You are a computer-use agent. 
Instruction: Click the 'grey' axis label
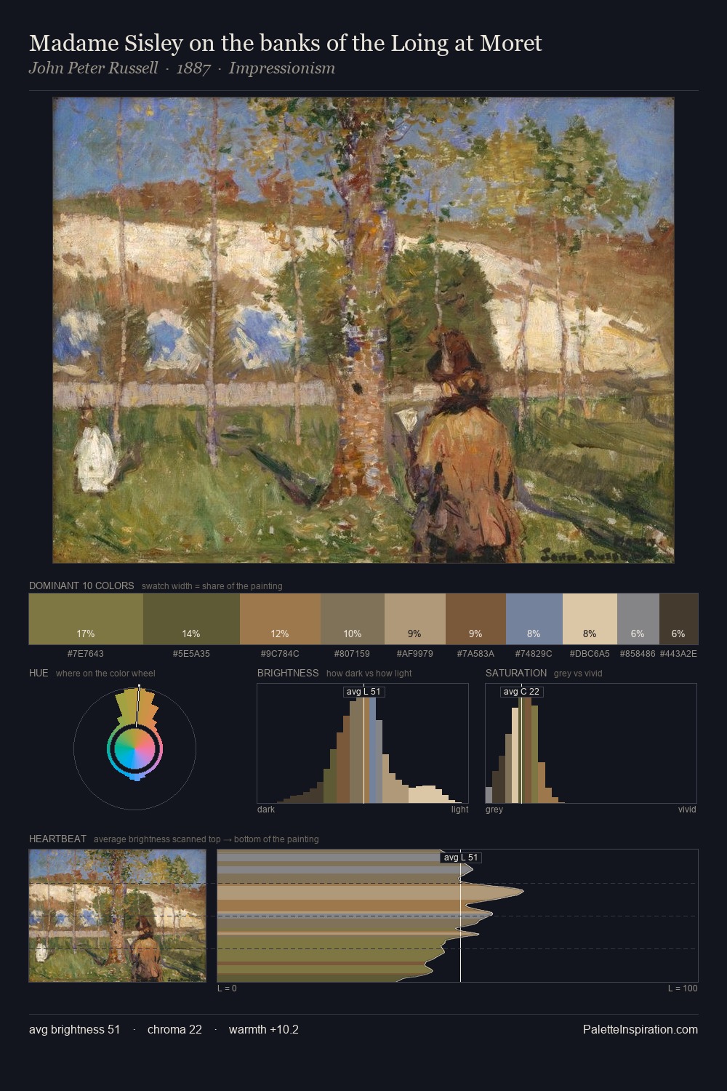point(494,810)
